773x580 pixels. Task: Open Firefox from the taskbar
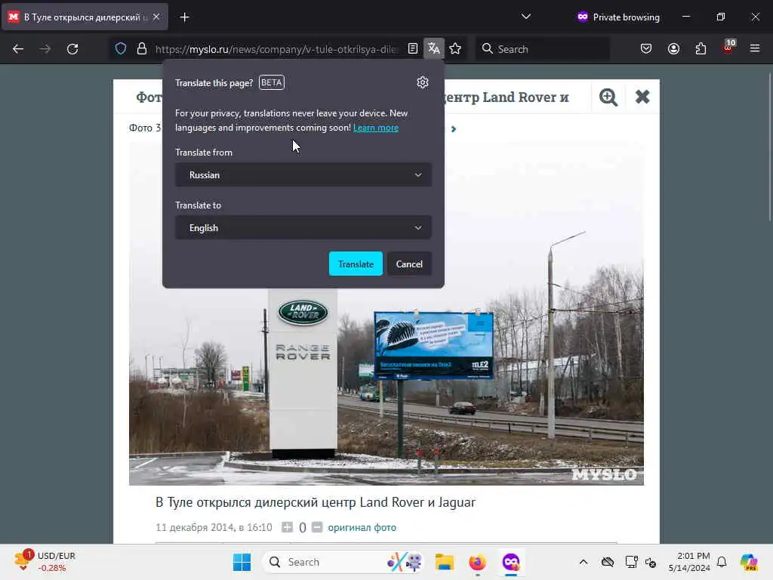pyautogui.click(x=477, y=562)
